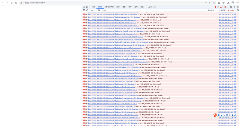239x126 pixels.
Task: Switch to the 源代码/来源 tab
Action: coord(109,7)
